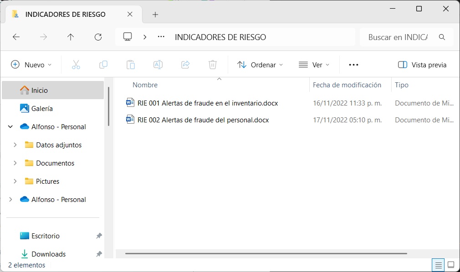Open the Nuevo menu
The height and width of the screenshot is (272, 460).
[x=31, y=65]
